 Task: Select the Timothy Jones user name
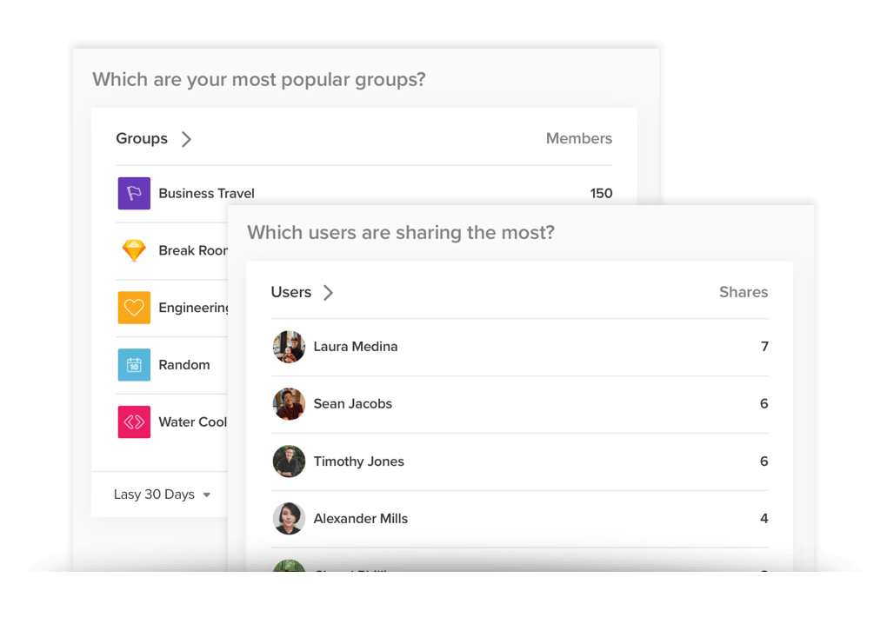coord(359,461)
